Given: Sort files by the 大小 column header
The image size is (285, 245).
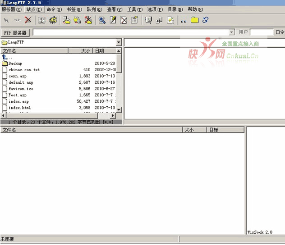Looking at the screenshot, I should tap(85, 51).
